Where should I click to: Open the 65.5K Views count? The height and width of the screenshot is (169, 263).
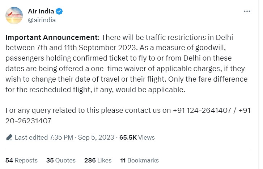(x=137, y=137)
